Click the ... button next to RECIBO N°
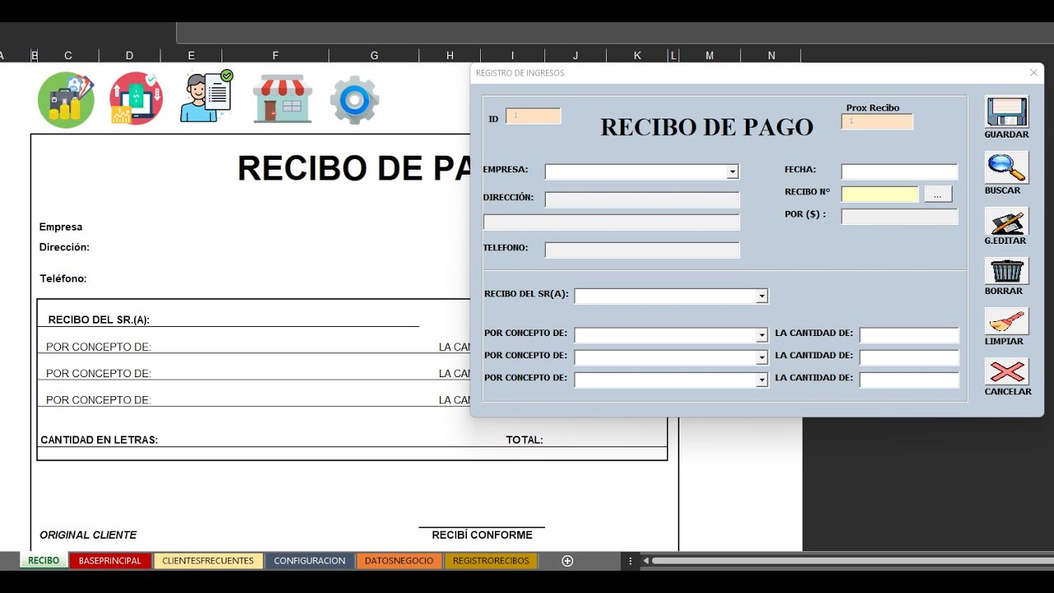Image resolution: width=1054 pixels, height=593 pixels. click(938, 194)
